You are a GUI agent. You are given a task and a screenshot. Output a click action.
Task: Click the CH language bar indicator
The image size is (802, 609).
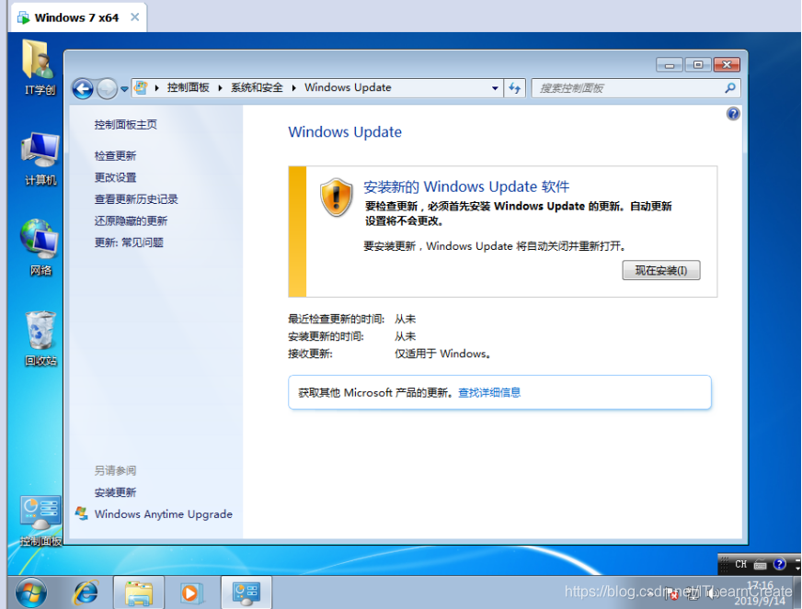coord(740,564)
